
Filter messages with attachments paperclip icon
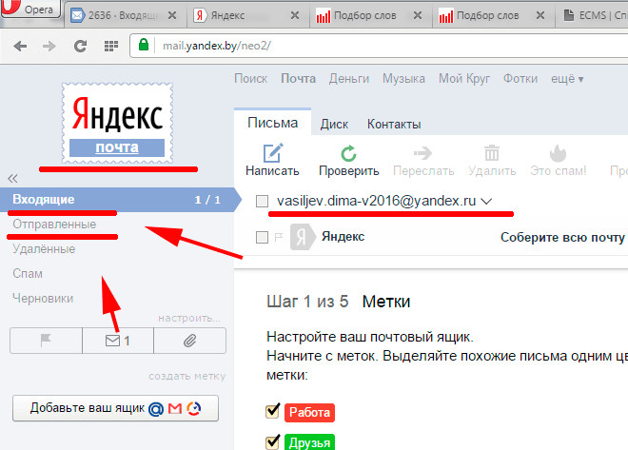(x=190, y=341)
